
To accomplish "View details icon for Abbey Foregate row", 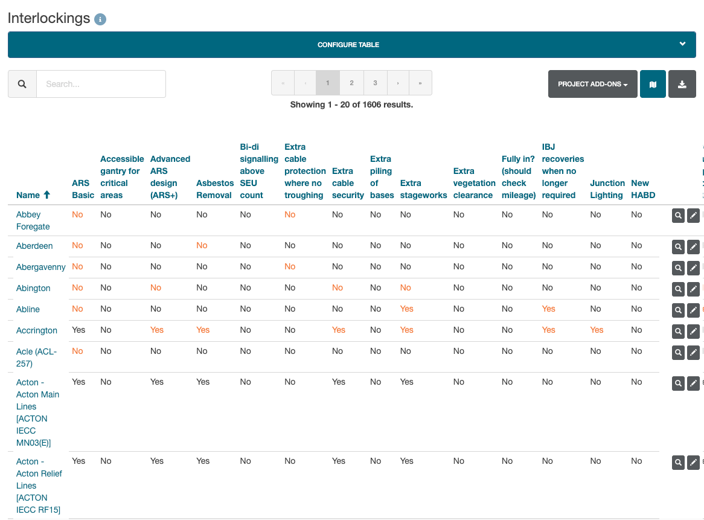I will point(678,216).
